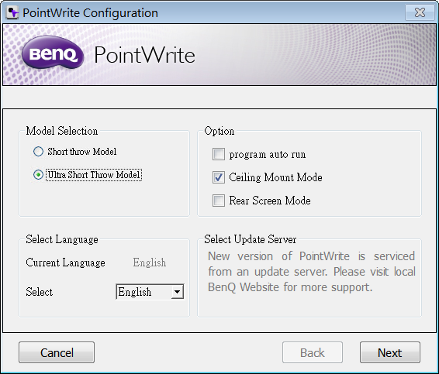Click the Current Language label
This screenshot has width=439, height=374.
point(65,262)
